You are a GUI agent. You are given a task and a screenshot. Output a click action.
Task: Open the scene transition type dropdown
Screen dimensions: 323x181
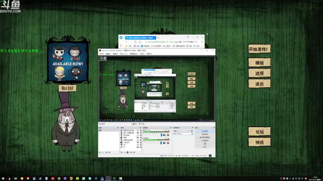click(181, 131)
